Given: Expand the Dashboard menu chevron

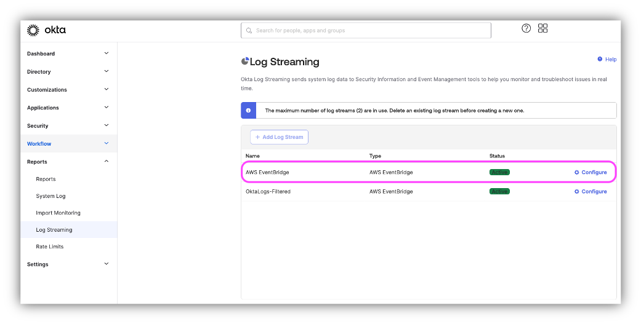Looking at the screenshot, I should (x=106, y=53).
